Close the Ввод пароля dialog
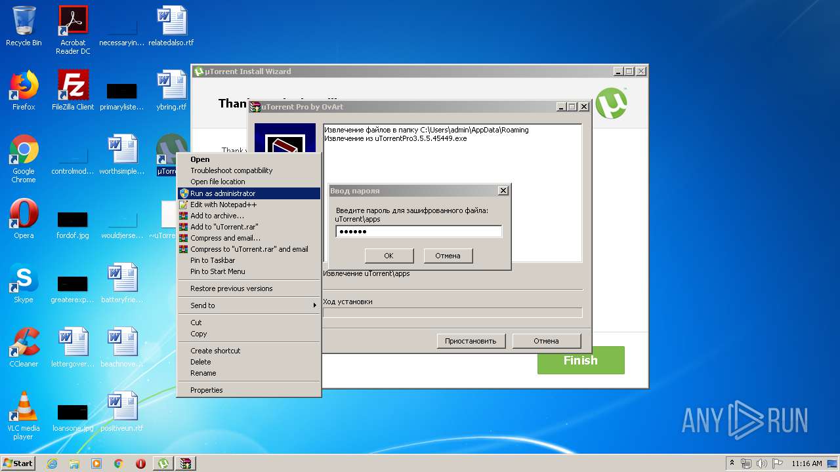Viewport: 840px width, 472px height. 503,191
